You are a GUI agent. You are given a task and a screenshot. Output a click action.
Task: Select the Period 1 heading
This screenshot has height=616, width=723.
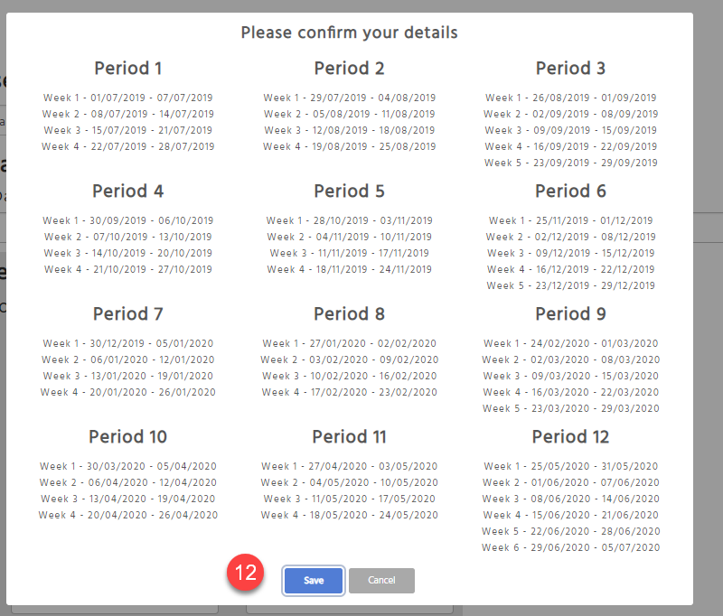[x=128, y=68]
